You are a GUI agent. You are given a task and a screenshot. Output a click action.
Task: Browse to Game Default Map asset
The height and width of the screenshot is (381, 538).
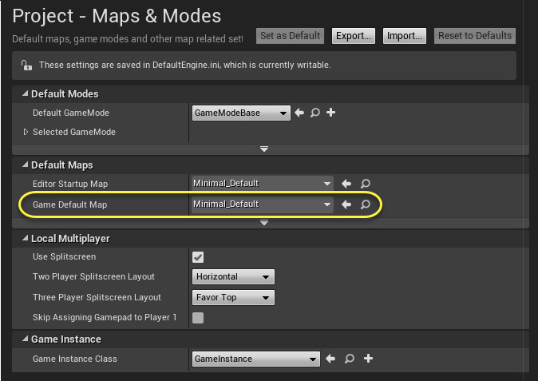(365, 204)
